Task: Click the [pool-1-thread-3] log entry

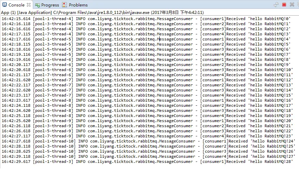Action: (147, 162)
